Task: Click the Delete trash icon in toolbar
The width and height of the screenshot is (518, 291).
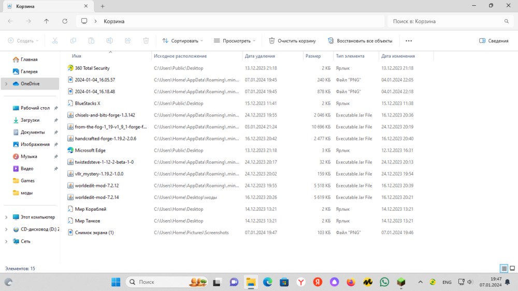Action: tap(146, 40)
